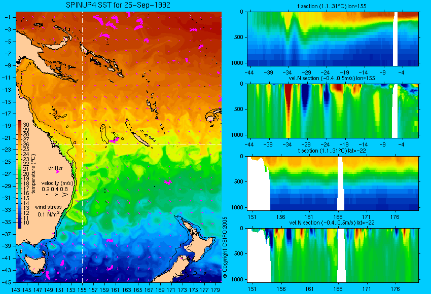
Task: Click the 'vel.N section (-0.4..0.5m/s) lon=155' title
Action: 332,78
